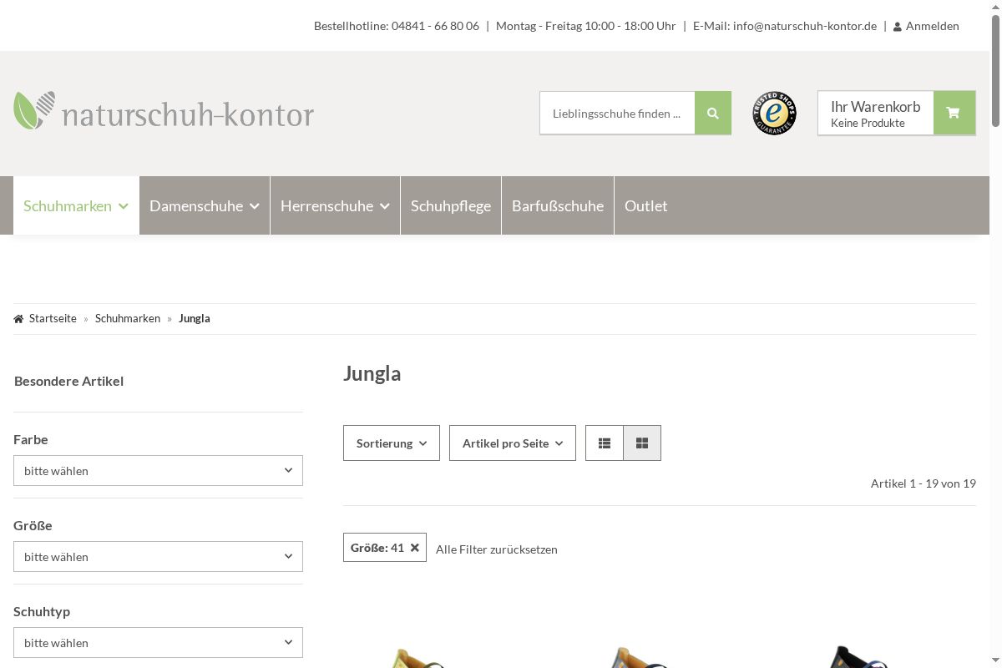Open the Schuhpflege category
Viewport: 1002px width, 668px height.
[451, 205]
